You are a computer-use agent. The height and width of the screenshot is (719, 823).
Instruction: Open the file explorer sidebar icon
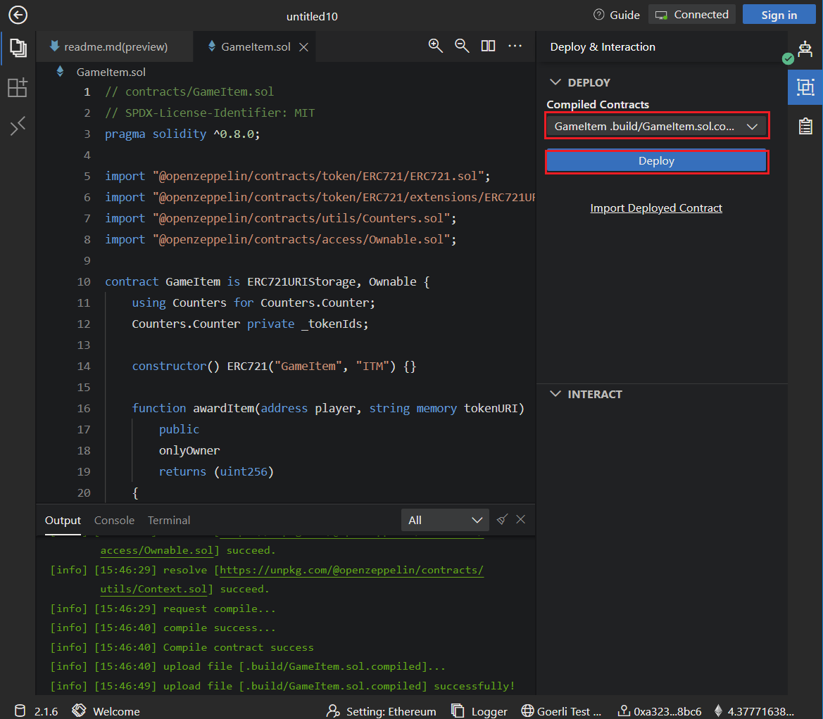point(18,48)
